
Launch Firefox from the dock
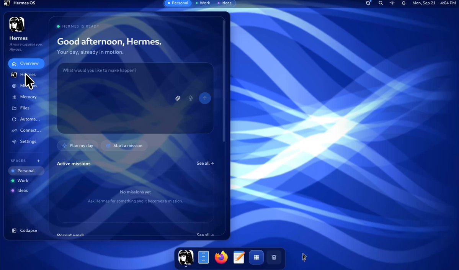221,257
